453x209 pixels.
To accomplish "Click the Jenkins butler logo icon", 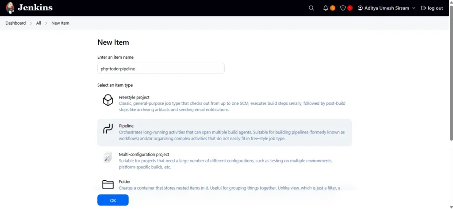I will click(x=10, y=8).
